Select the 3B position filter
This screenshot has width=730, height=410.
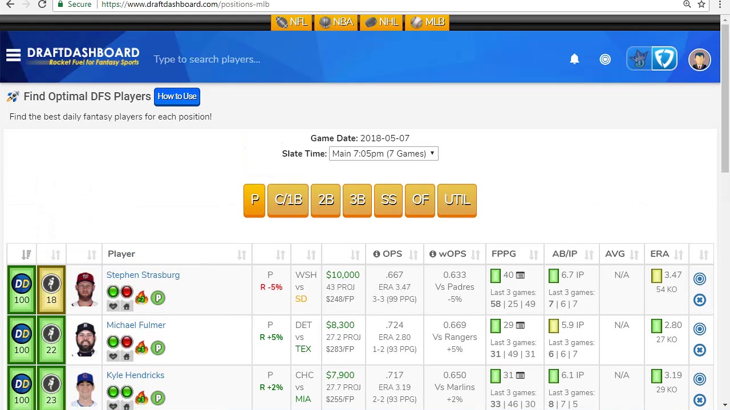point(358,200)
